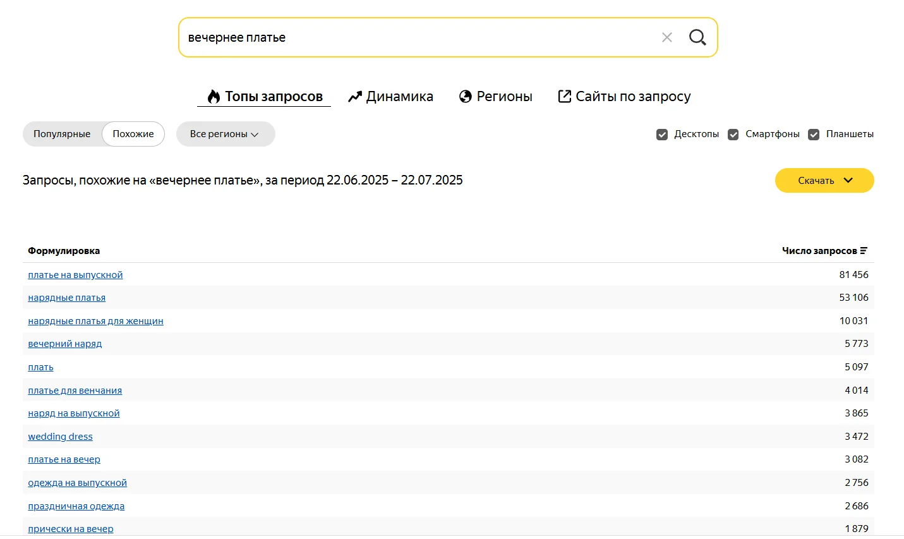904x539 pixels.
Task: Toggle the Смартфоны checkbox
Action: [x=733, y=135]
